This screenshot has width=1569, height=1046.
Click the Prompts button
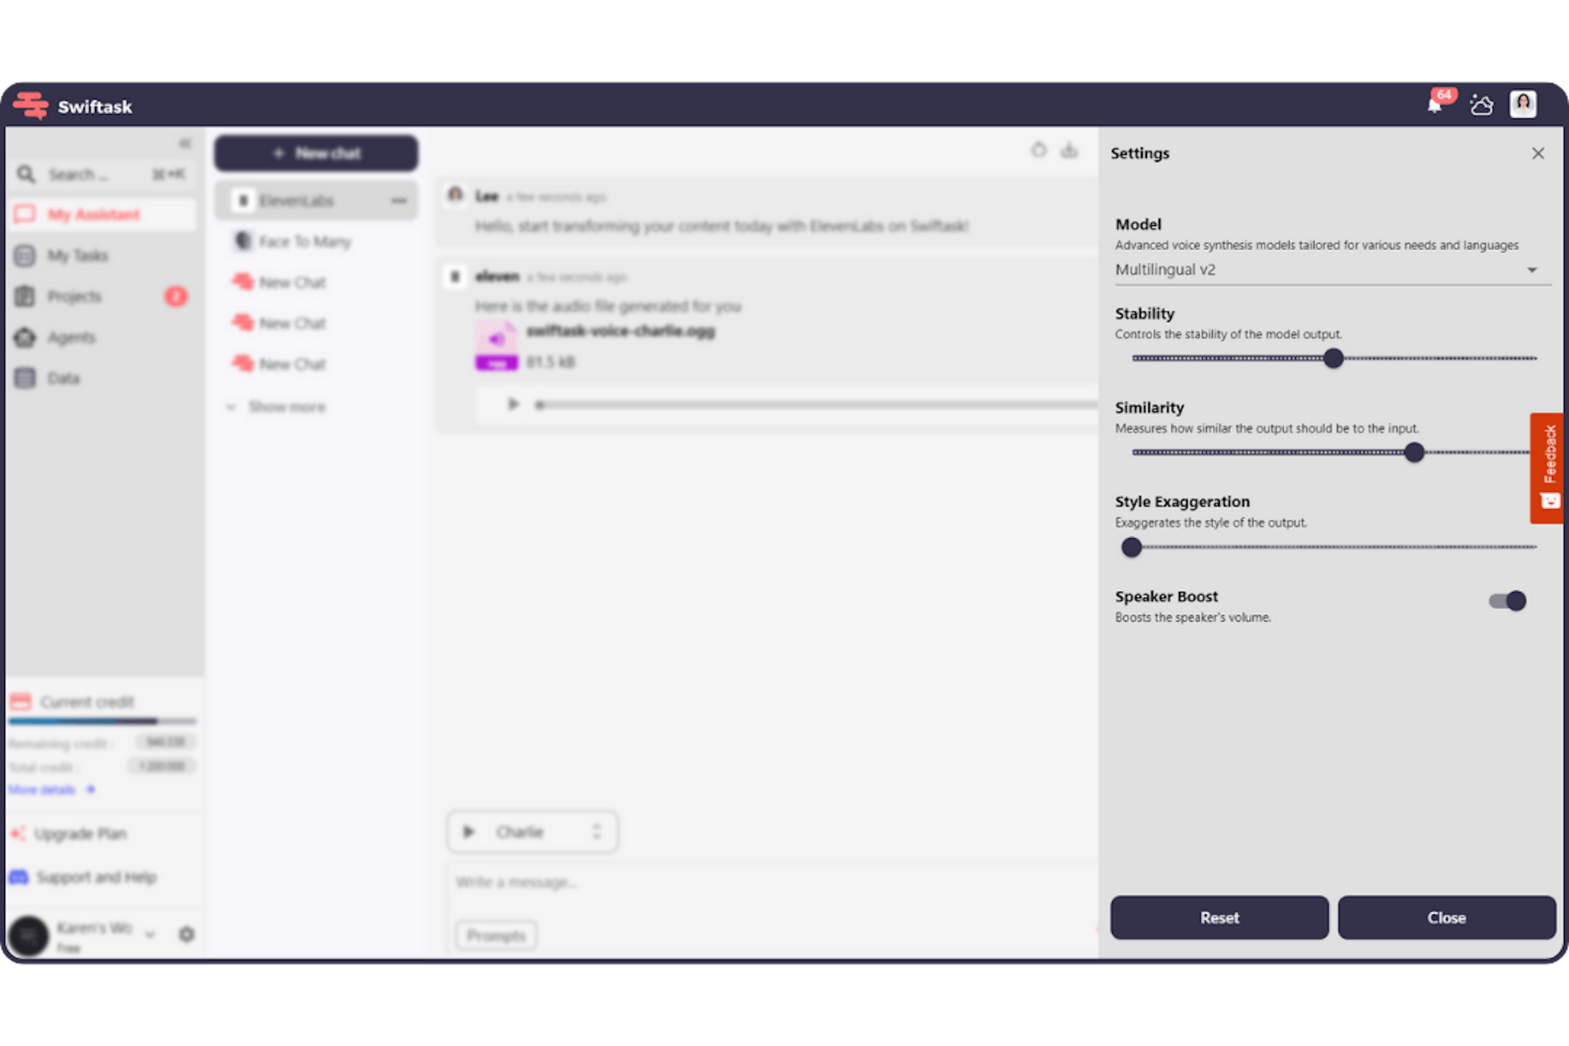496,935
